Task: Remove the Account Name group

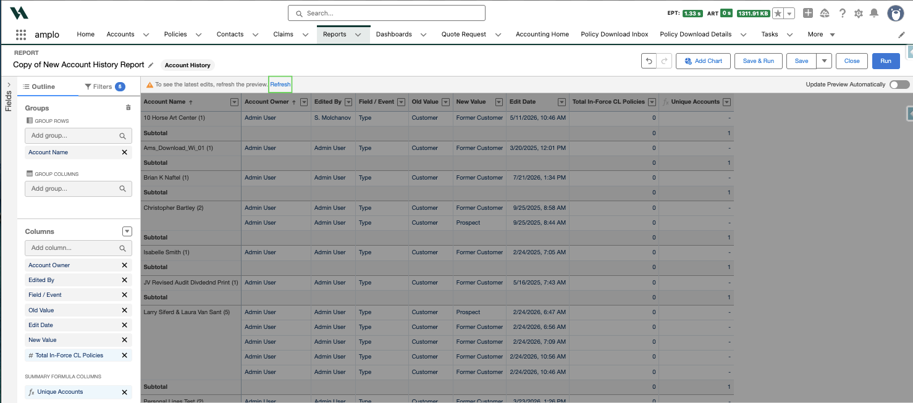Action: [124, 152]
